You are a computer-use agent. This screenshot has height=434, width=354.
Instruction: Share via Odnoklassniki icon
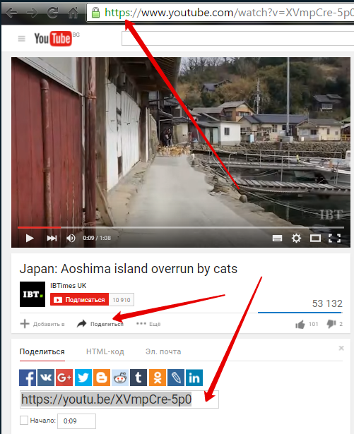point(158,378)
